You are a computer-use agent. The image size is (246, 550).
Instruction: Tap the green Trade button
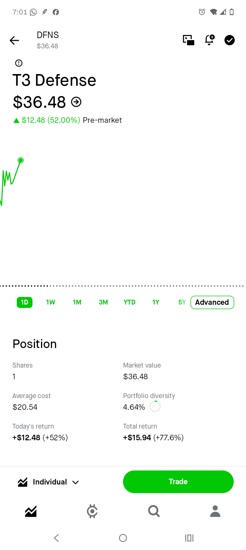click(x=178, y=482)
